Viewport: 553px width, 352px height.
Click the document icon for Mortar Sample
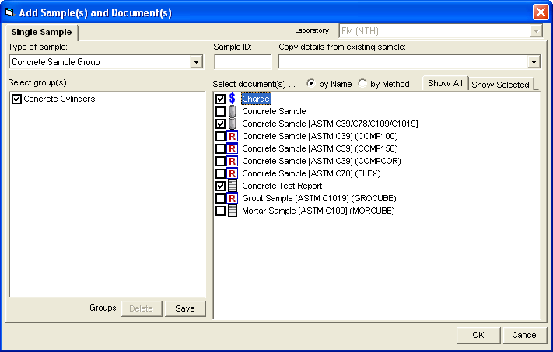(x=232, y=211)
